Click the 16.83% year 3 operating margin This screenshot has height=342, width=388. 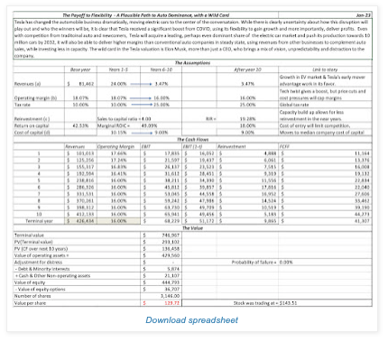[x=119, y=167]
